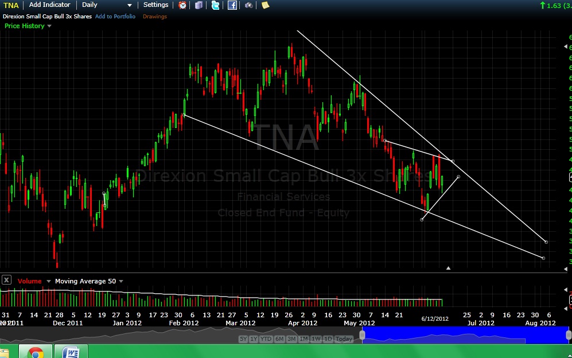This screenshot has height=358, width=572.
Task: Click the left-pointing arrow at the price axis top
Action: [566, 46]
